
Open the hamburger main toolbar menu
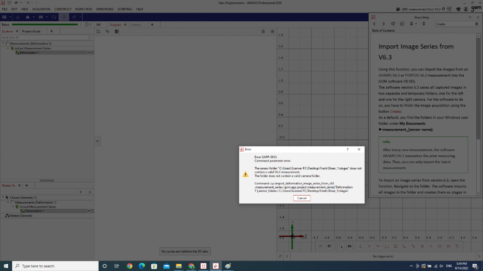tap(4, 17)
